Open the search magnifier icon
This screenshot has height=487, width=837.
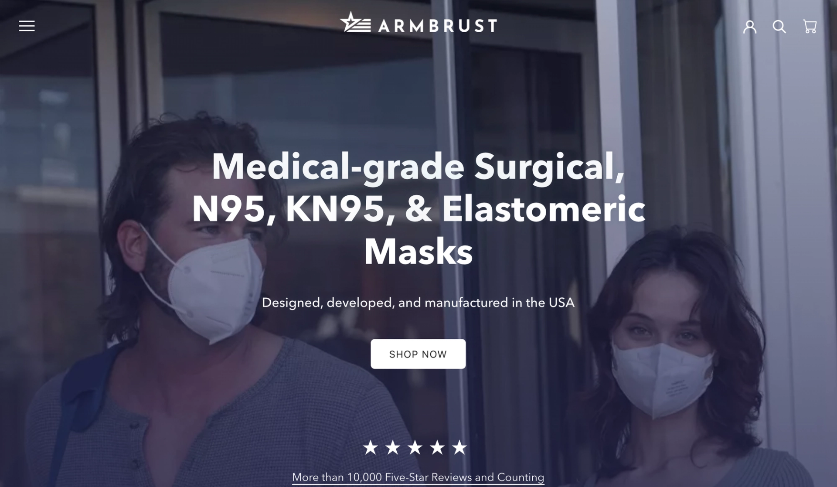[779, 27]
